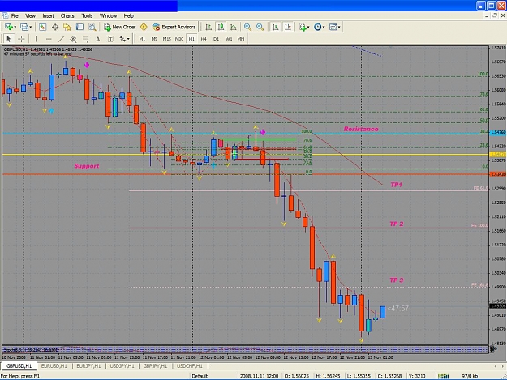507x380 pixels.
Task: Switch timeframe to M15
Action: tap(166, 39)
